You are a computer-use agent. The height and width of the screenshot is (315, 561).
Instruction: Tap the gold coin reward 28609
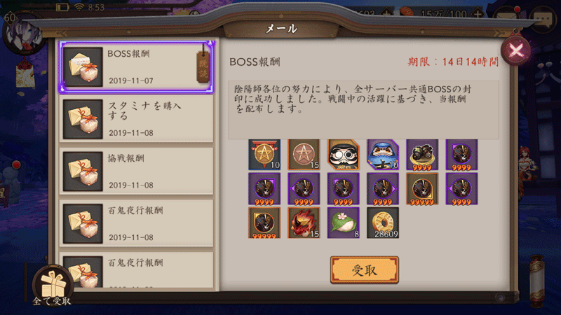tap(383, 223)
